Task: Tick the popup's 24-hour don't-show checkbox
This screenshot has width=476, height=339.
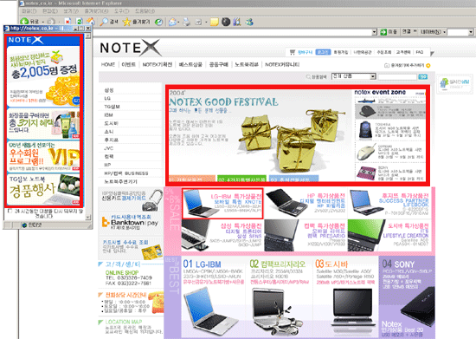Action: (x=10, y=211)
